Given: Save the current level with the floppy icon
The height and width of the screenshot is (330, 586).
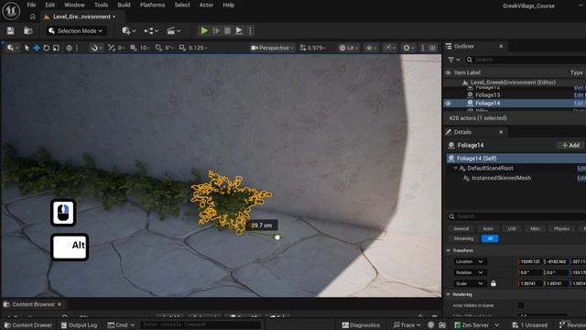Looking at the screenshot, I should click(10, 30).
